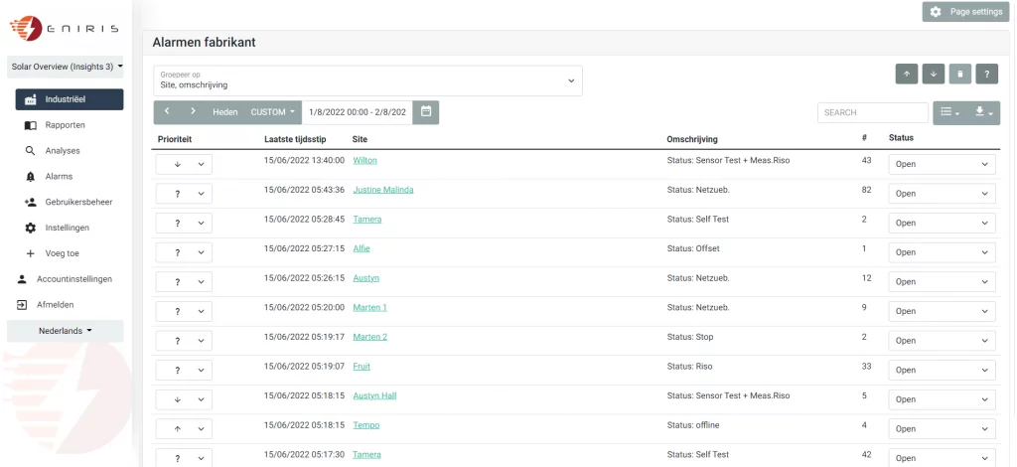Open the Wilton site link
The width and height of the screenshot is (1017, 467).
point(364,160)
